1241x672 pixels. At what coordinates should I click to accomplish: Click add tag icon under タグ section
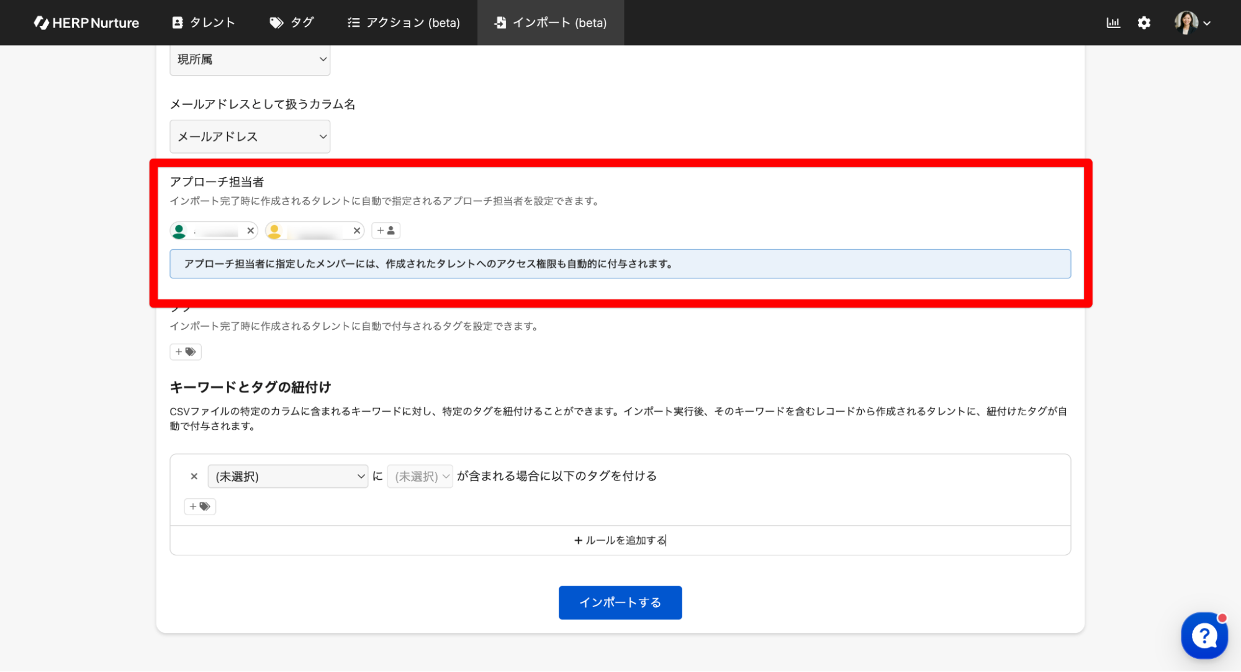coord(185,351)
